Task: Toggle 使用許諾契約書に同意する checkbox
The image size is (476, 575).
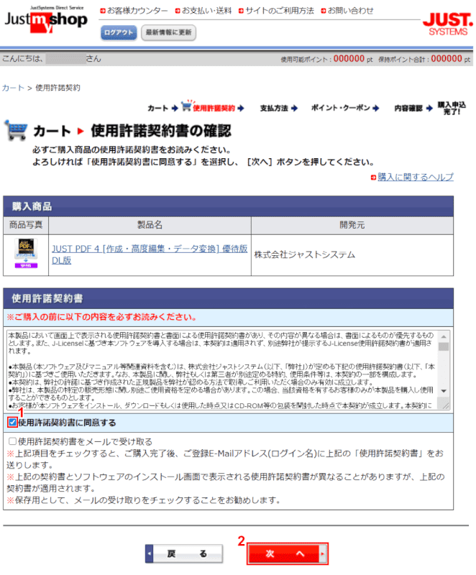Action: coord(12,423)
